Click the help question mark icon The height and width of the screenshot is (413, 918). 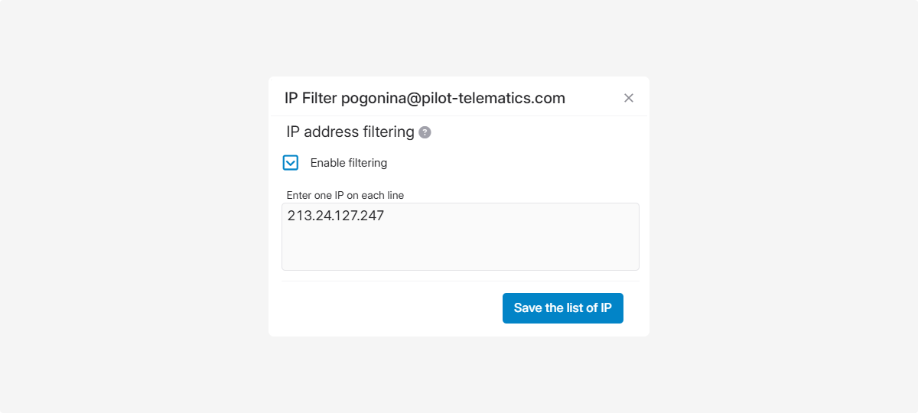point(425,132)
